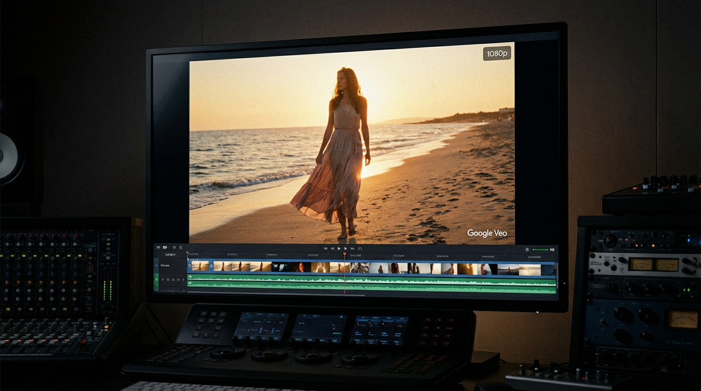Viewport: 701px width, 391px height.
Task: Click the circular reset icon beside the zoom slider
Action: click(x=527, y=249)
